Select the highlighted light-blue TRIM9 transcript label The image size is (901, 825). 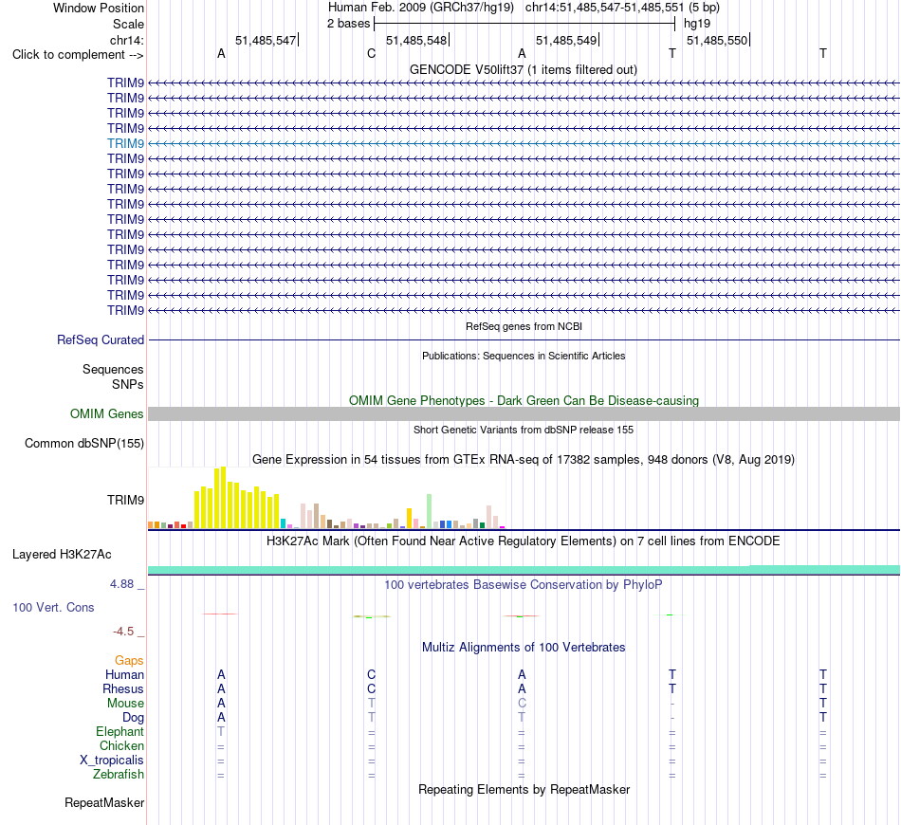coord(125,143)
